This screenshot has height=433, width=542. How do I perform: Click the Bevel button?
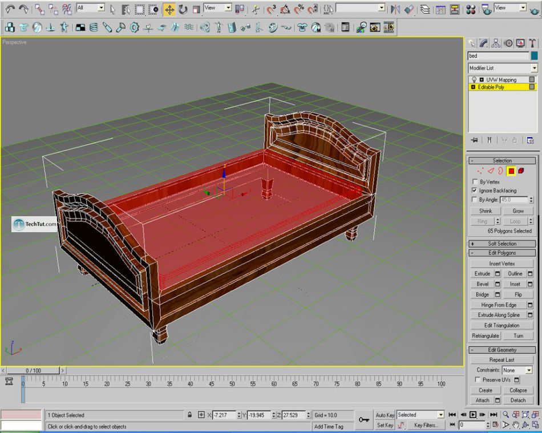pyautogui.click(x=482, y=284)
